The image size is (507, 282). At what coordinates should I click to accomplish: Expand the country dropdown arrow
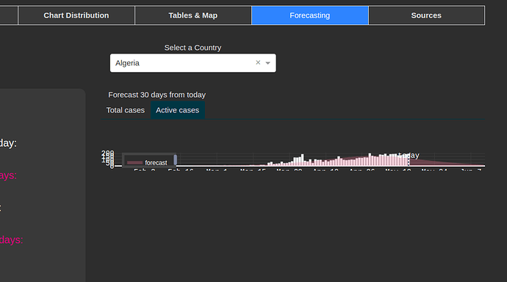[x=267, y=63]
